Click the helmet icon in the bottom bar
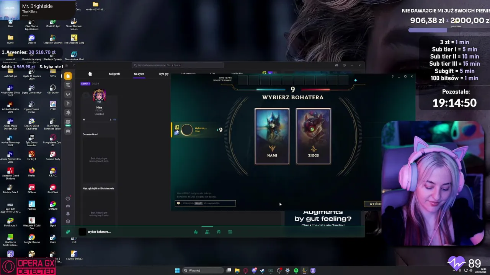This screenshot has width=490, height=275. [x=219, y=232]
